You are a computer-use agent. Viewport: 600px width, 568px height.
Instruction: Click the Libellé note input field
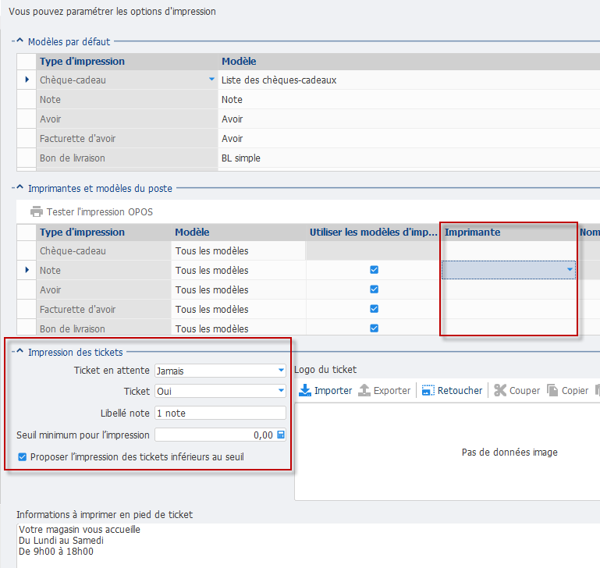tap(220, 413)
